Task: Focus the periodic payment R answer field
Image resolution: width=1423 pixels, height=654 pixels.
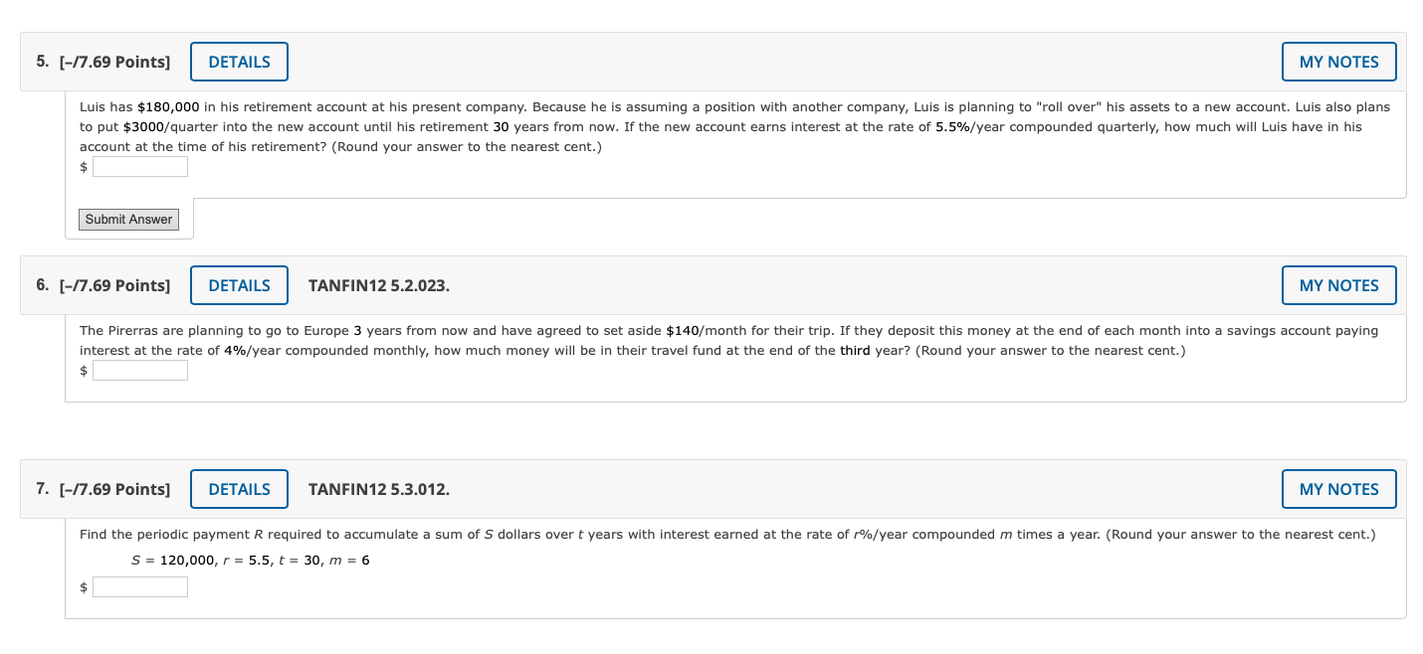Action: 140,587
